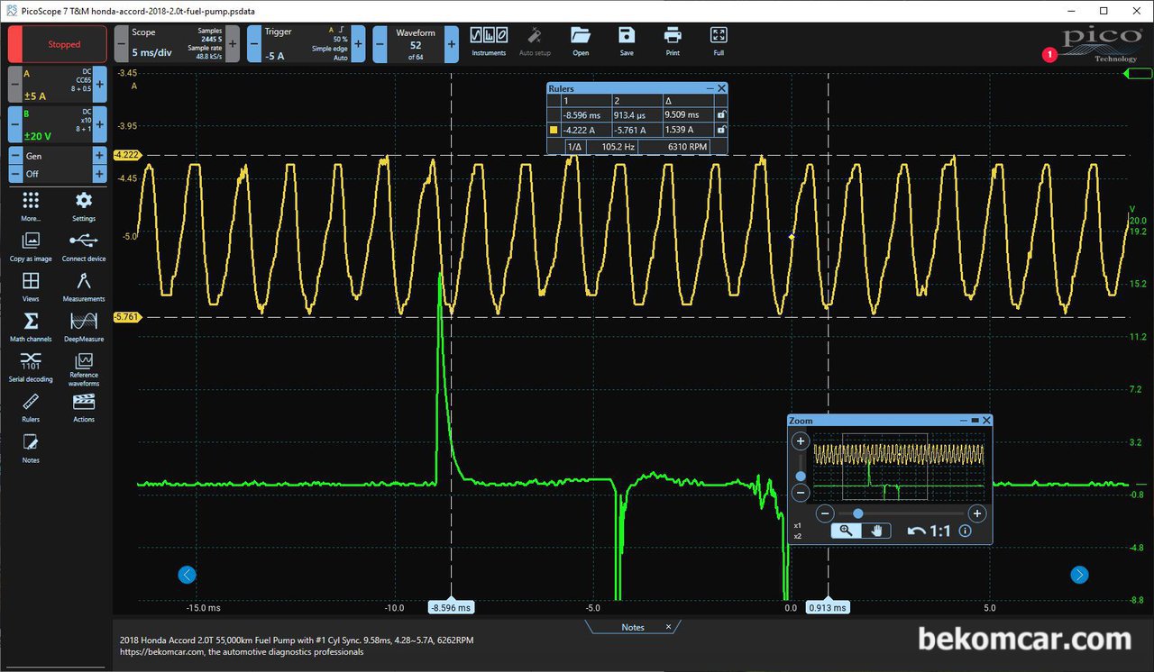Viewport: 1154px width, 672px height.
Task: Click the Zoom overview waveform thumbnail
Action: 899,468
